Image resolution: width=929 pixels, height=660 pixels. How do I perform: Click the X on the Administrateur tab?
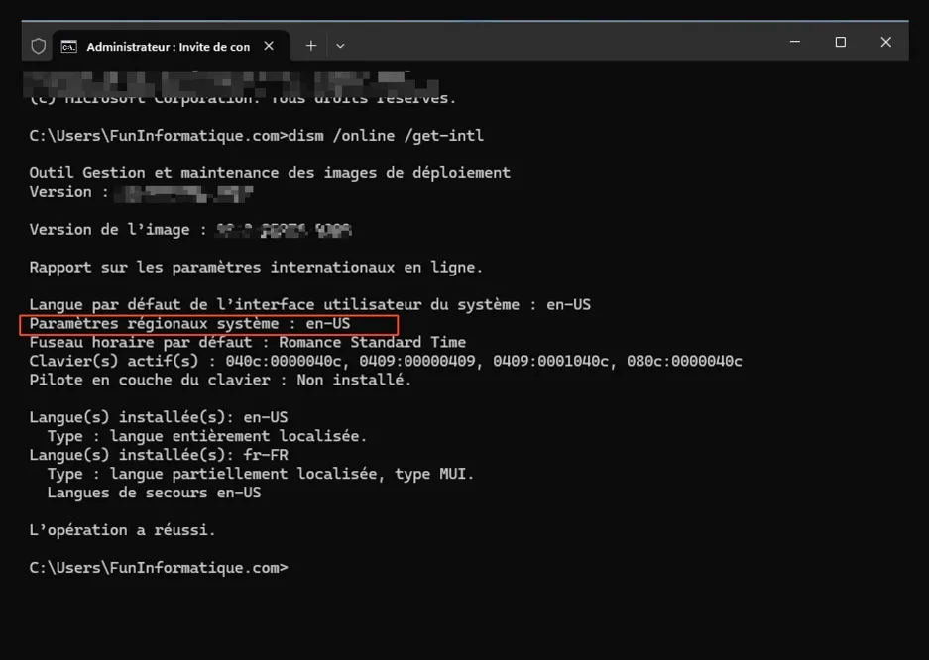pyautogui.click(x=269, y=45)
